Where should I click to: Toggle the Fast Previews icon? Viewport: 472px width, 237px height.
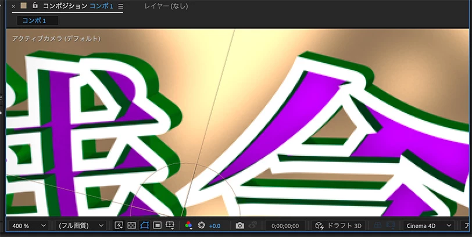tap(119, 225)
